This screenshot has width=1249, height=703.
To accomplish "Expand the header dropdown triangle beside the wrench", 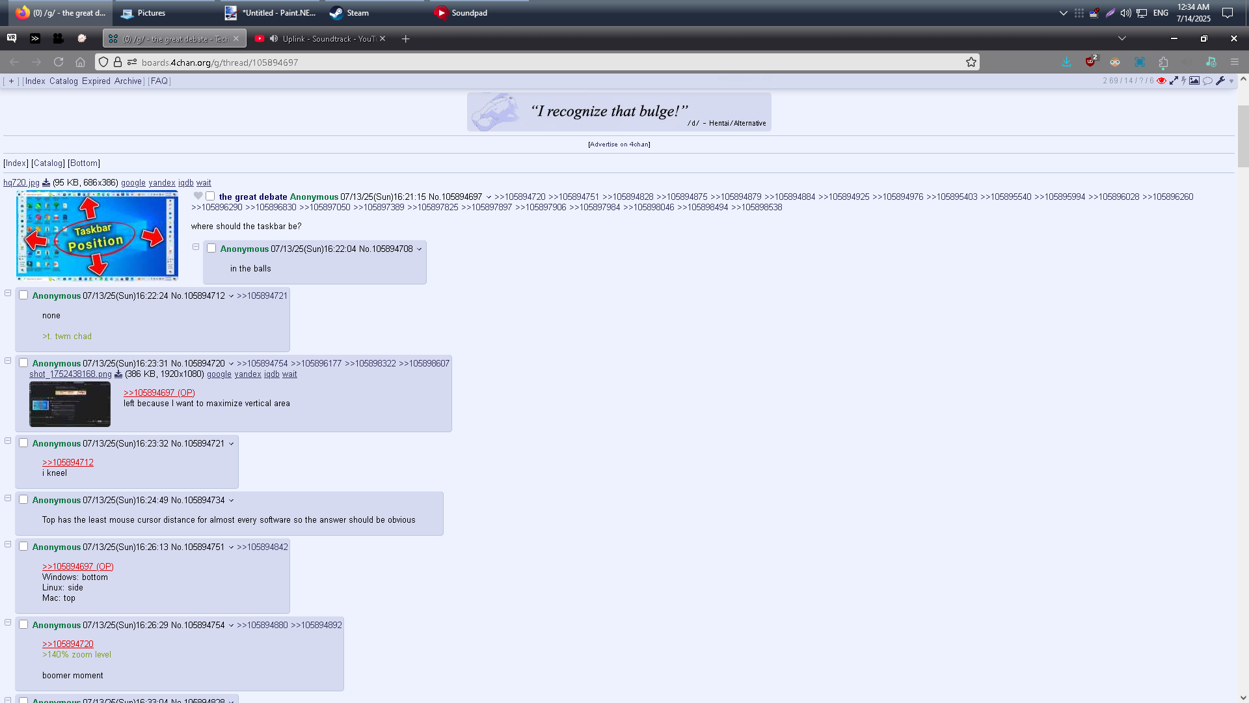I will (x=1231, y=81).
